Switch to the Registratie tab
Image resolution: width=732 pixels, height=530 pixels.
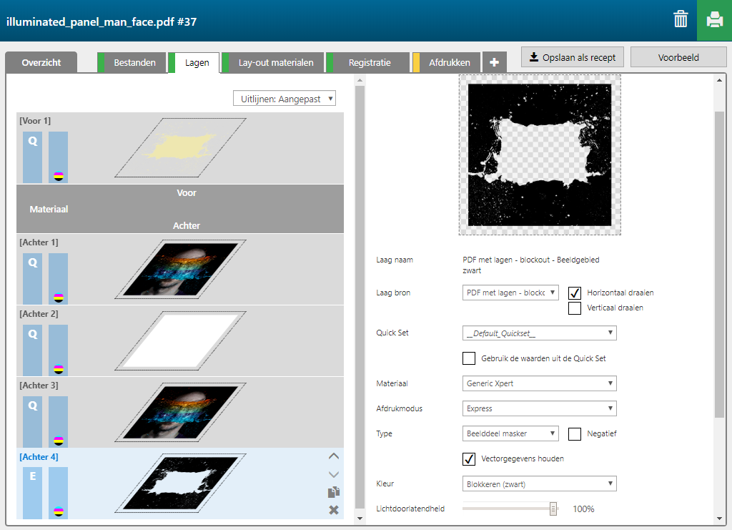(x=369, y=63)
